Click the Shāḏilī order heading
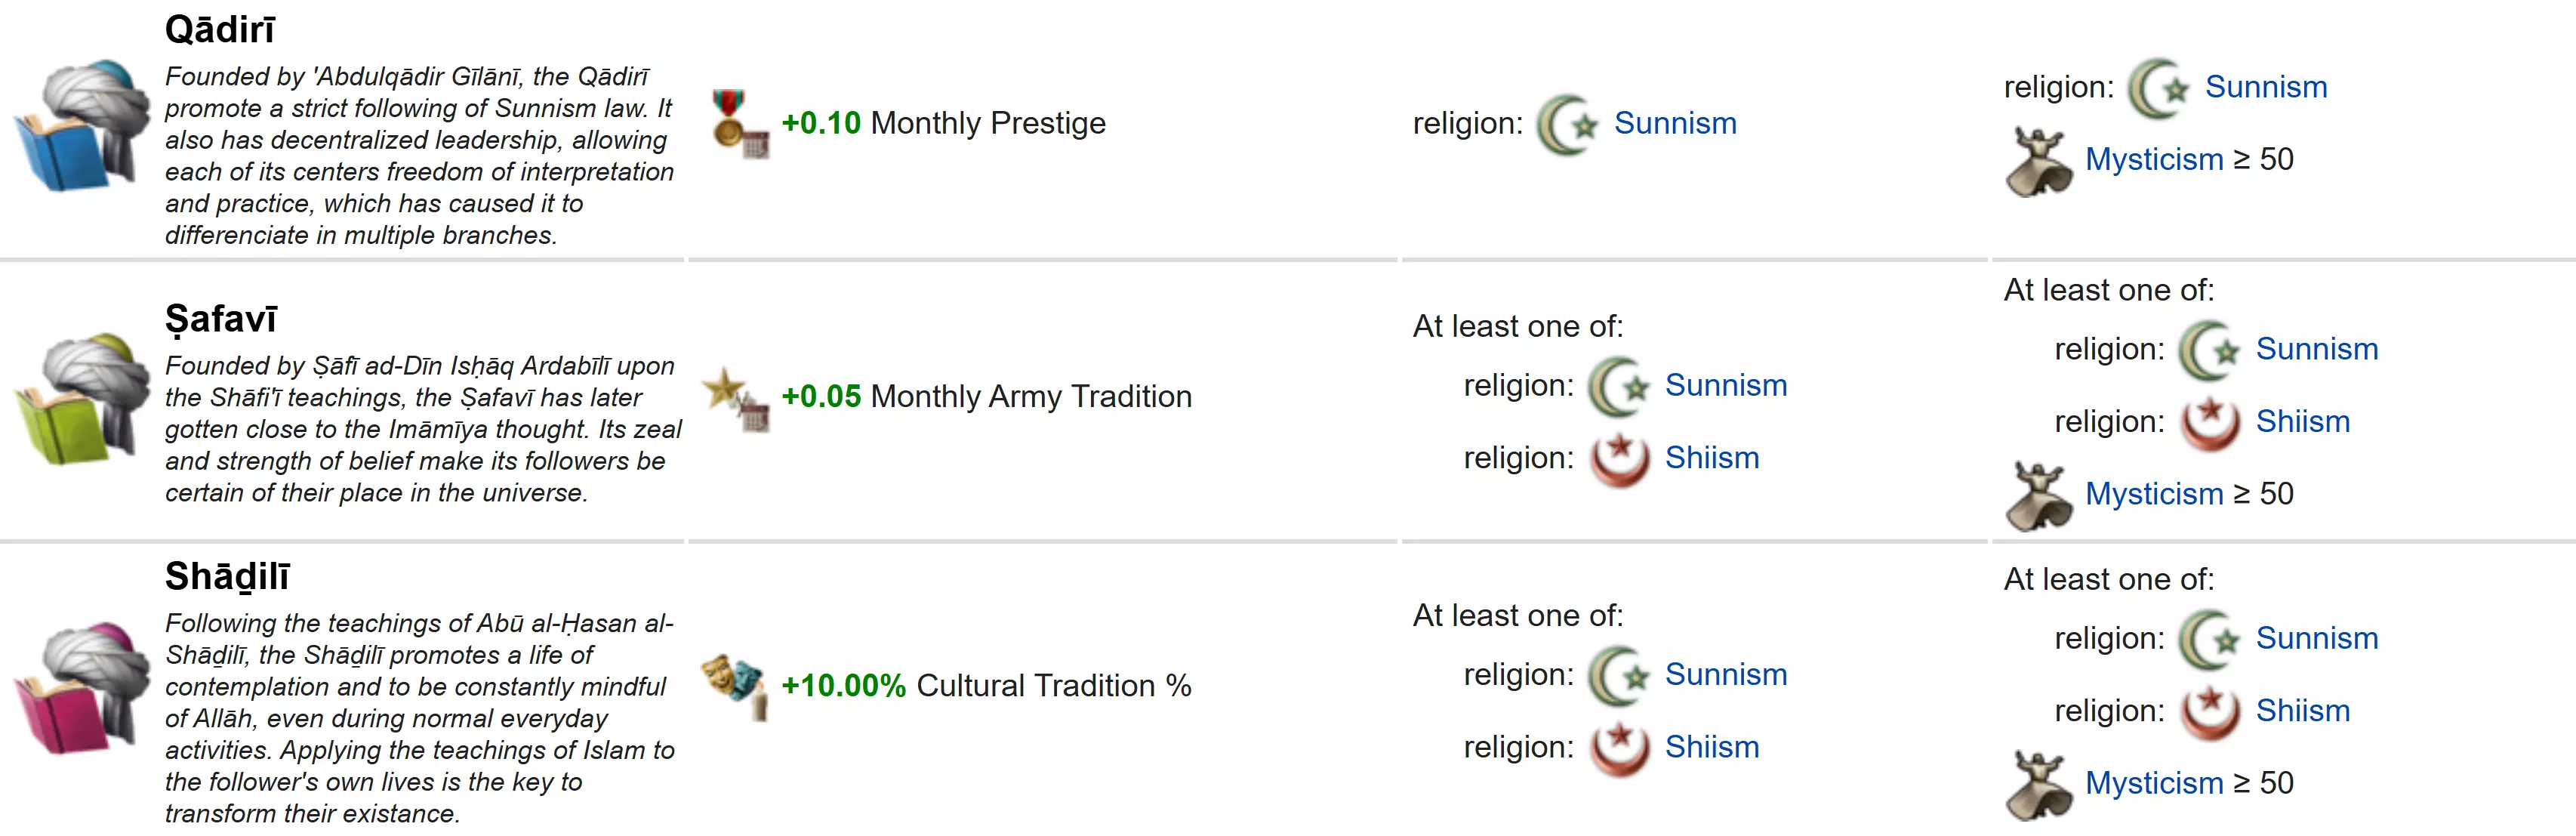The height and width of the screenshot is (836, 2576). [x=227, y=577]
